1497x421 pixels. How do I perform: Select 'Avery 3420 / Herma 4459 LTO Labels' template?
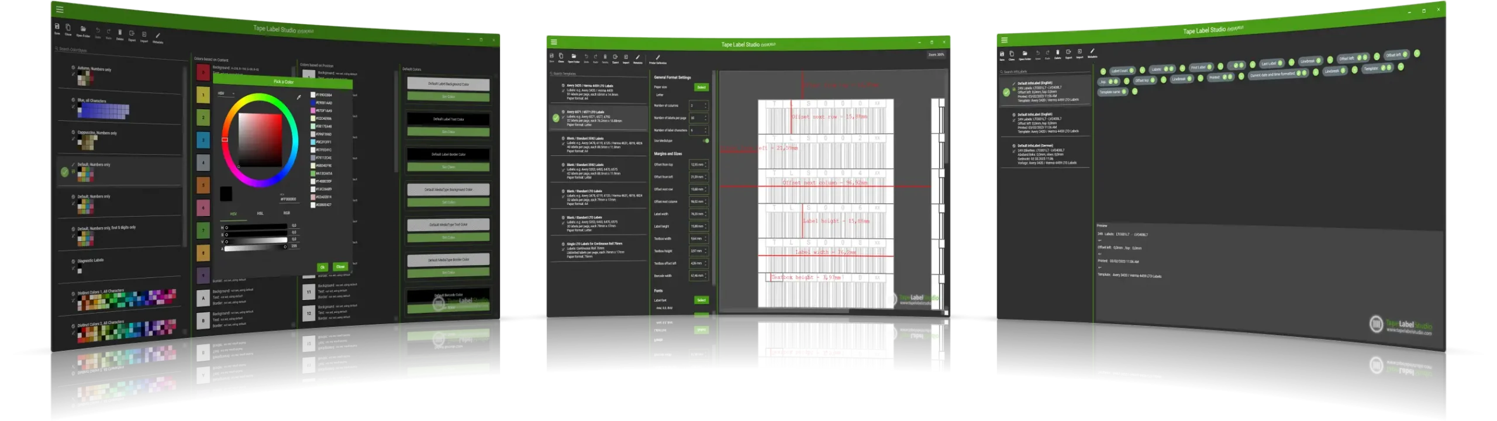[x=598, y=92]
